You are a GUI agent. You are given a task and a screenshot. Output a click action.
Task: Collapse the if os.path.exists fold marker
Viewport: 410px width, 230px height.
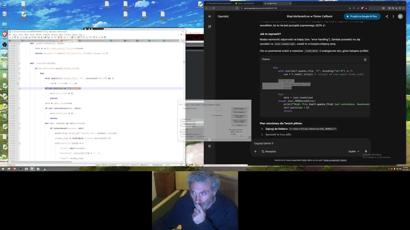19,68
